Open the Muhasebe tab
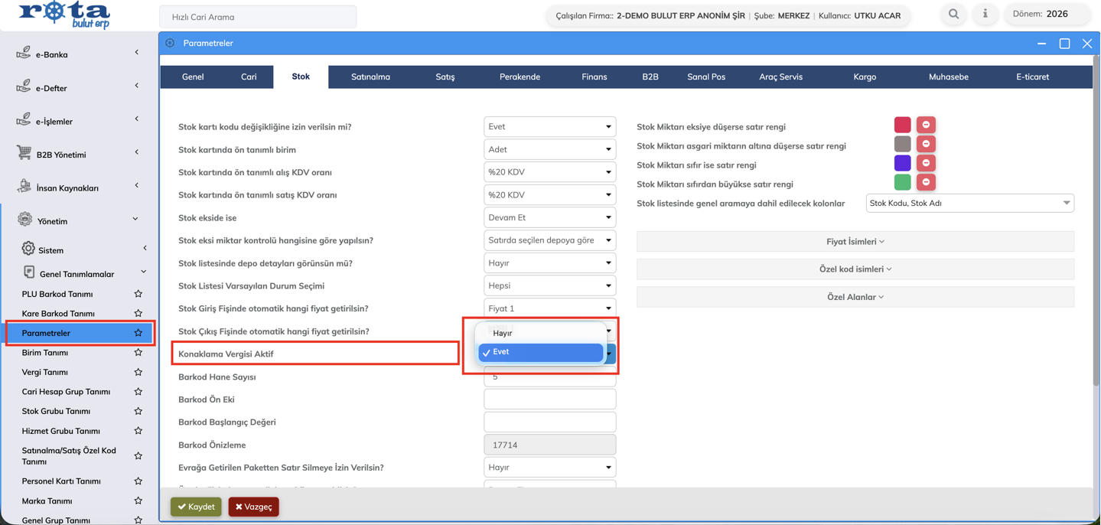Viewport: 1101px width, 525px height. coord(948,77)
